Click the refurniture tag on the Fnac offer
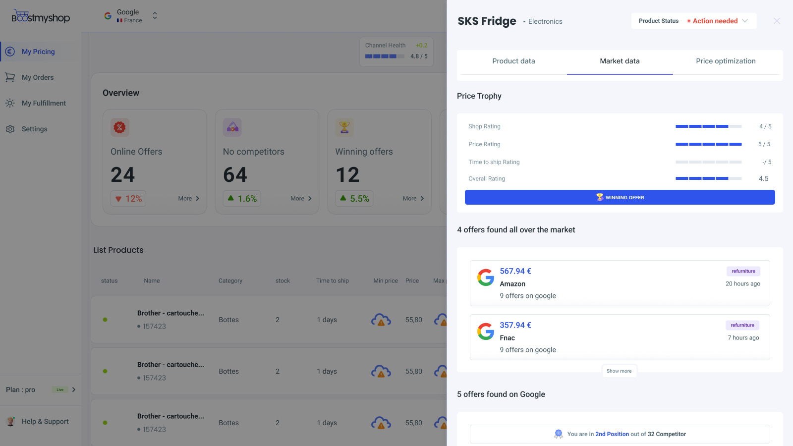This screenshot has width=793, height=446. coord(742,325)
